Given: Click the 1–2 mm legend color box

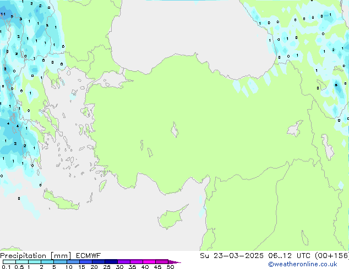Looking at the screenshot, I should click(x=35, y=262).
